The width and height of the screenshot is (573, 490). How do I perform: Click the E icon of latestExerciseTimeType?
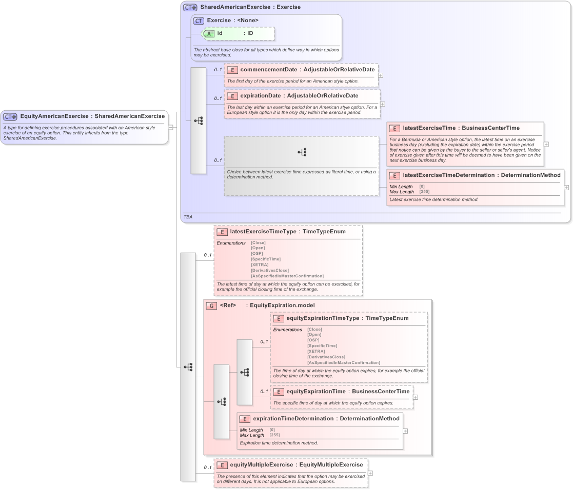point(222,232)
